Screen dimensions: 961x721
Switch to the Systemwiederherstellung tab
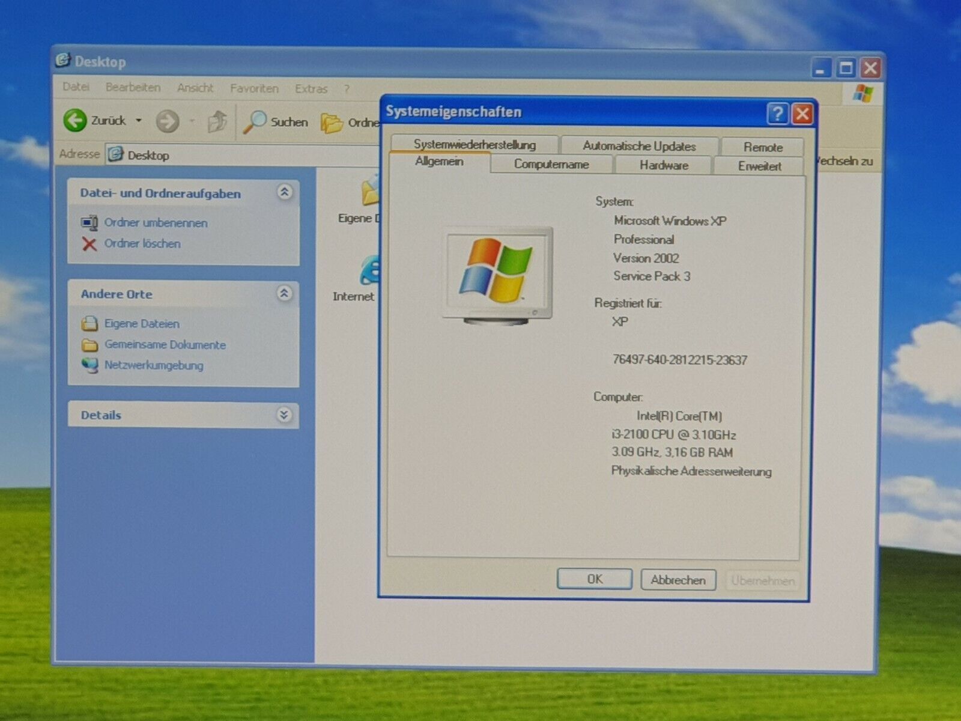474,144
